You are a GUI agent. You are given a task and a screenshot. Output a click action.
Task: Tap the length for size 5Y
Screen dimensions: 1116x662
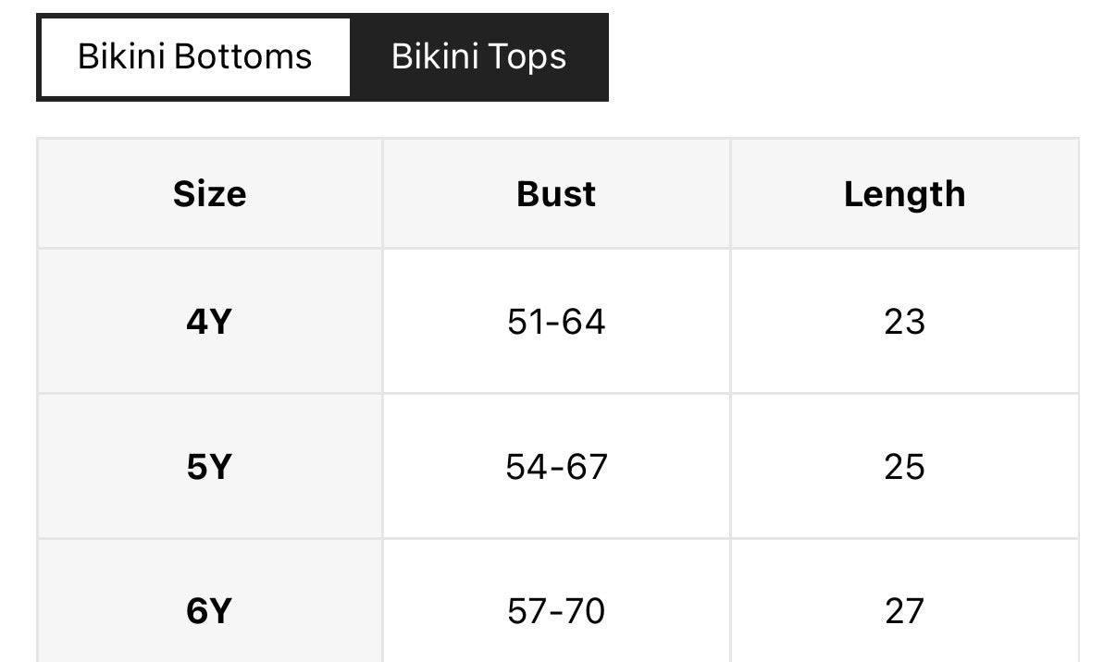tap(904, 467)
